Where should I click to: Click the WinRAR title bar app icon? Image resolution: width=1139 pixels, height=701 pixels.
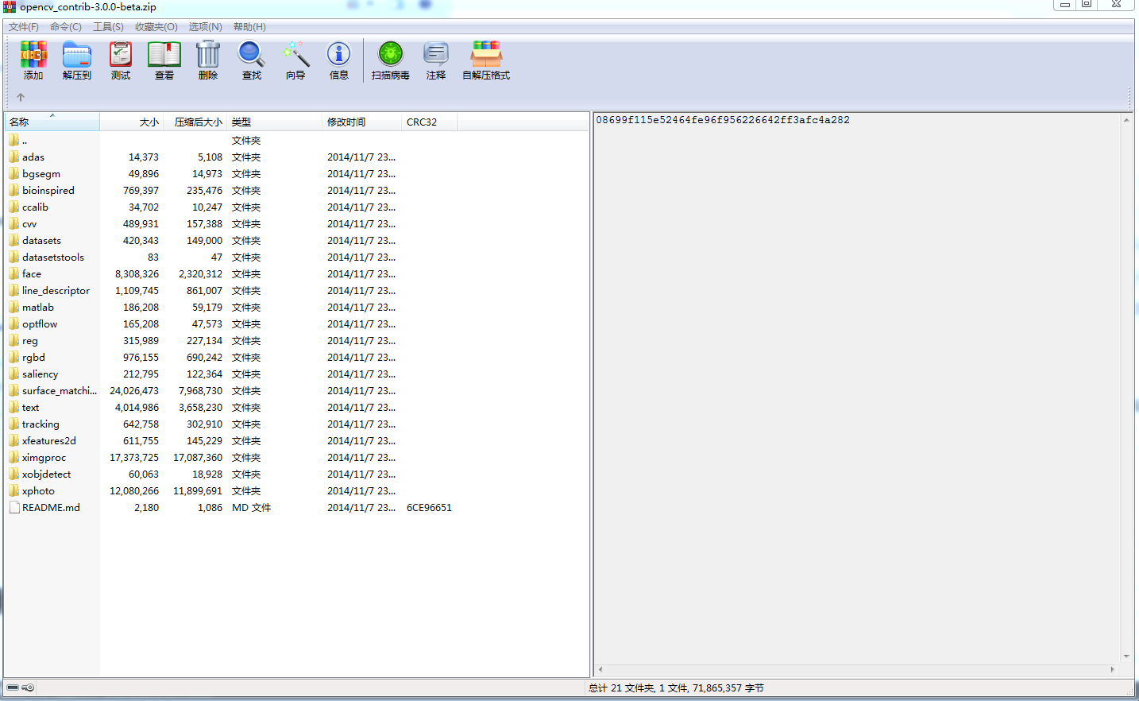(10, 6)
